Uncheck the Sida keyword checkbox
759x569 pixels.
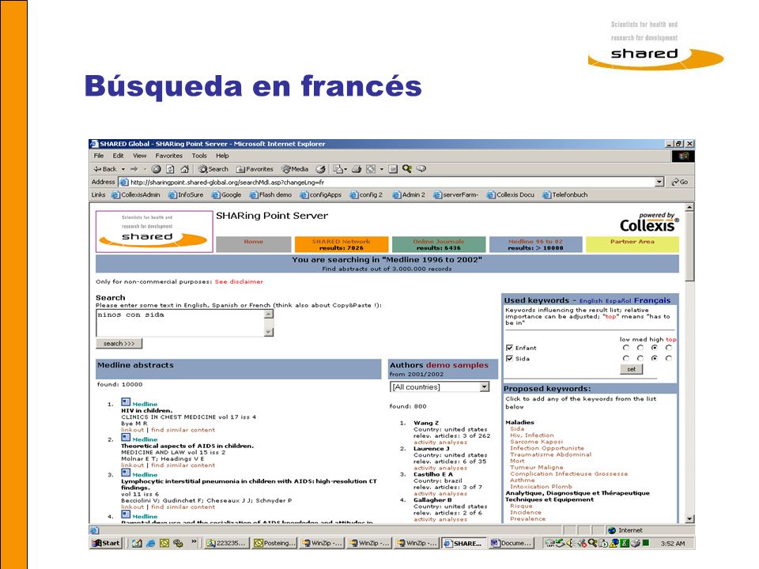509,359
